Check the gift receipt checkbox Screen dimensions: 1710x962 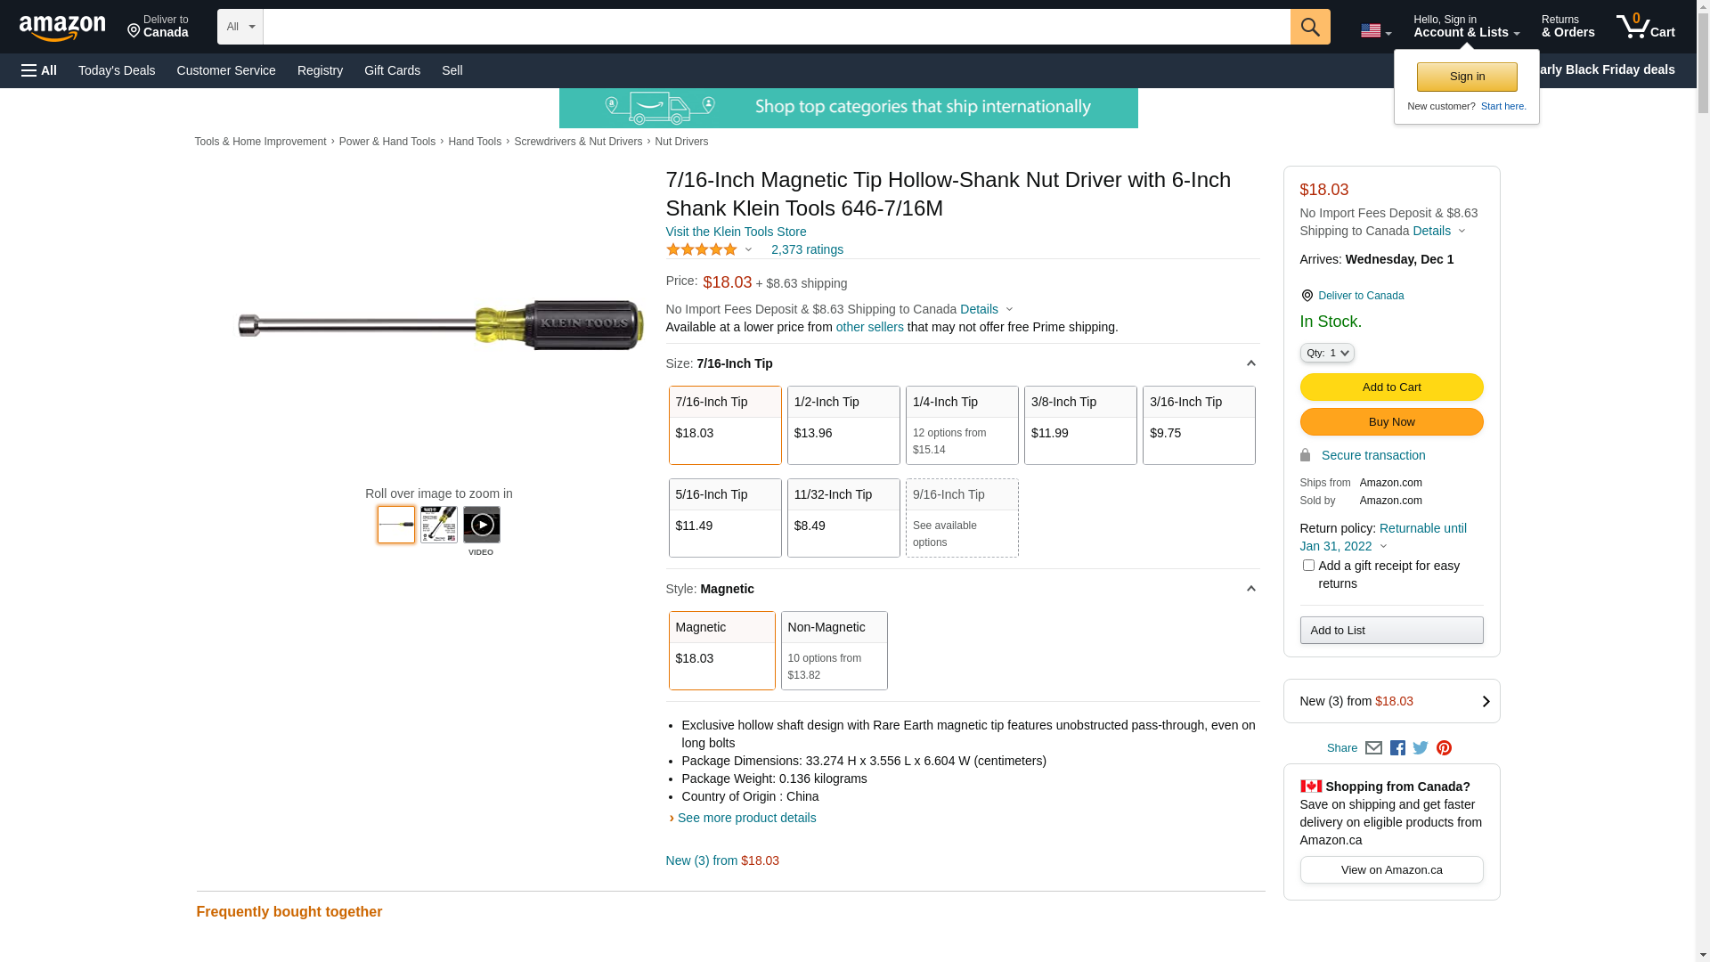pos(1308,566)
